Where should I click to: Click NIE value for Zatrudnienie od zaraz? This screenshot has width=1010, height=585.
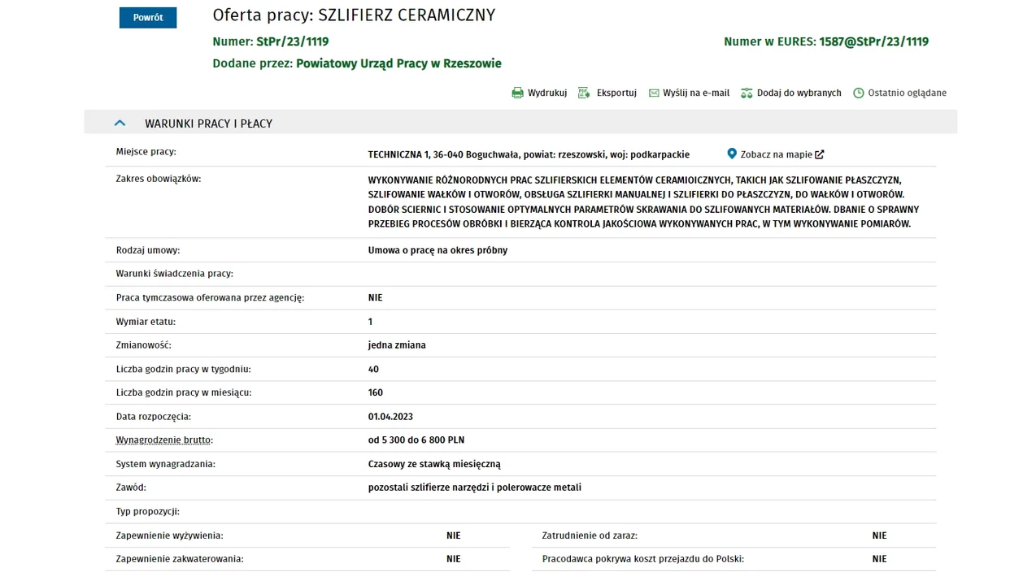(879, 535)
